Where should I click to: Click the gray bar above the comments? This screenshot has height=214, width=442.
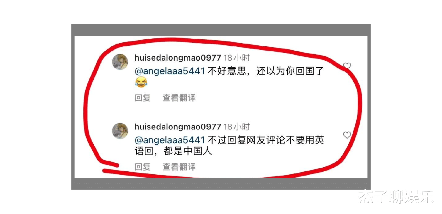(221, 30)
